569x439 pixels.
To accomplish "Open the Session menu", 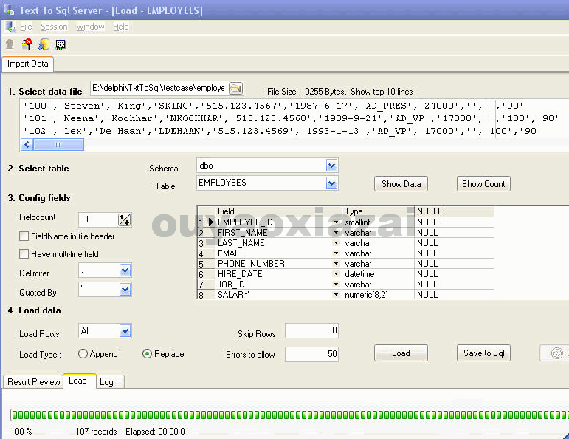I will point(54,27).
